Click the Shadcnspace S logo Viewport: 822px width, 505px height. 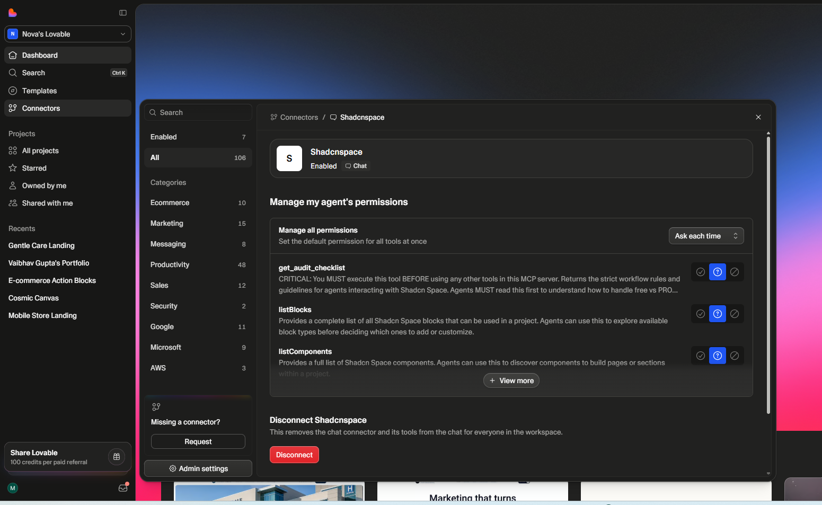click(289, 158)
